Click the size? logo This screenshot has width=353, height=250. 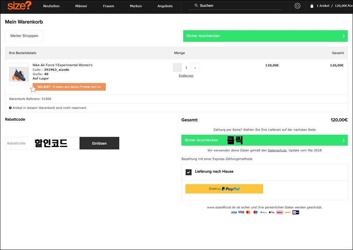[19, 6]
